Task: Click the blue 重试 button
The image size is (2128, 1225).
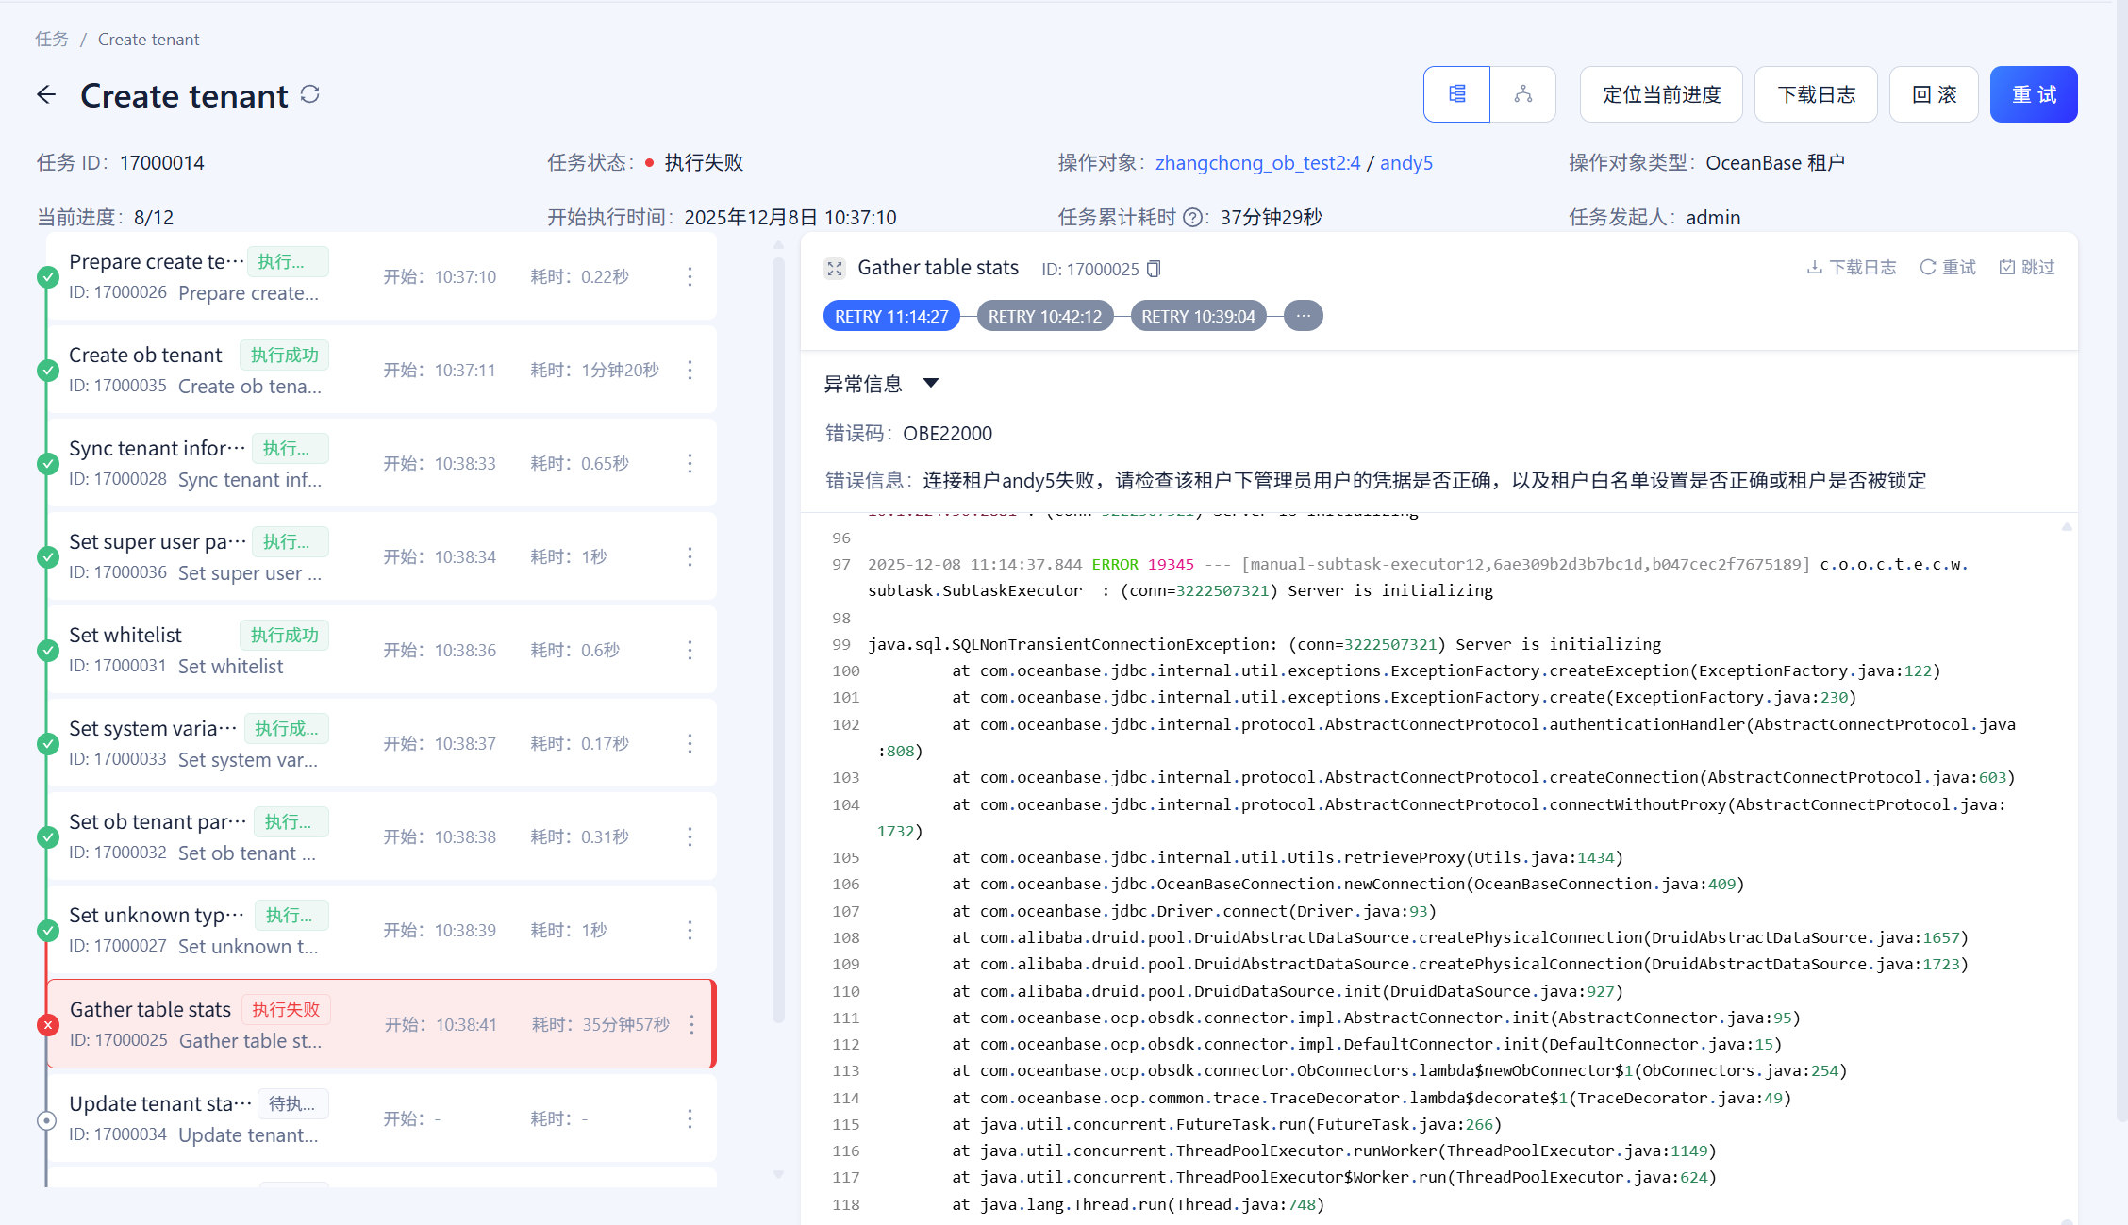Action: tap(2033, 94)
